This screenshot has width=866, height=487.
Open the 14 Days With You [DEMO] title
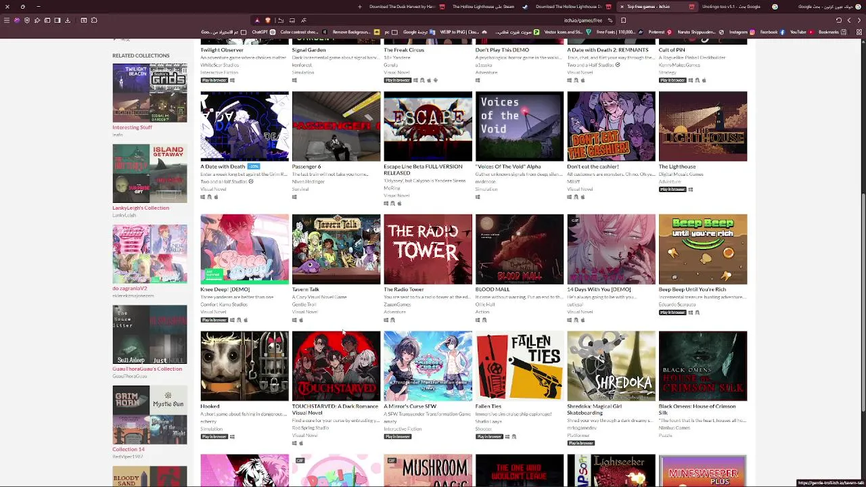[599, 289]
